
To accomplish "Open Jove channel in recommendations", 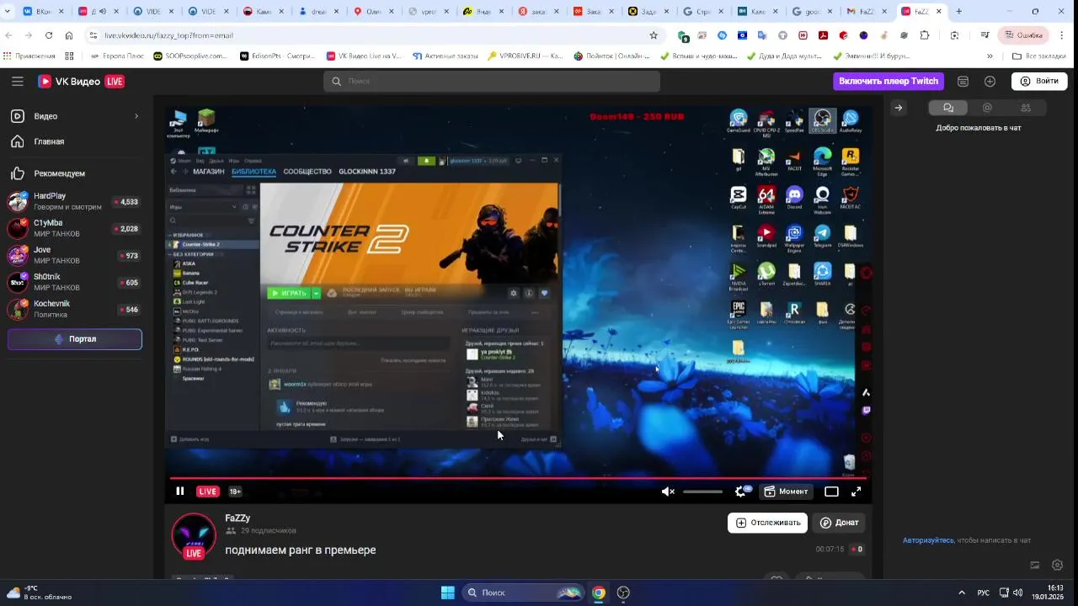I will tap(74, 255).
